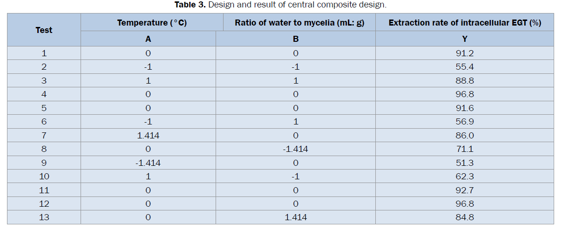The width and height of the screenshot is (563, 229).
Task: Select the 71.1 extraction rate cell
Action: pyautogui.click(x=464, y=149)
